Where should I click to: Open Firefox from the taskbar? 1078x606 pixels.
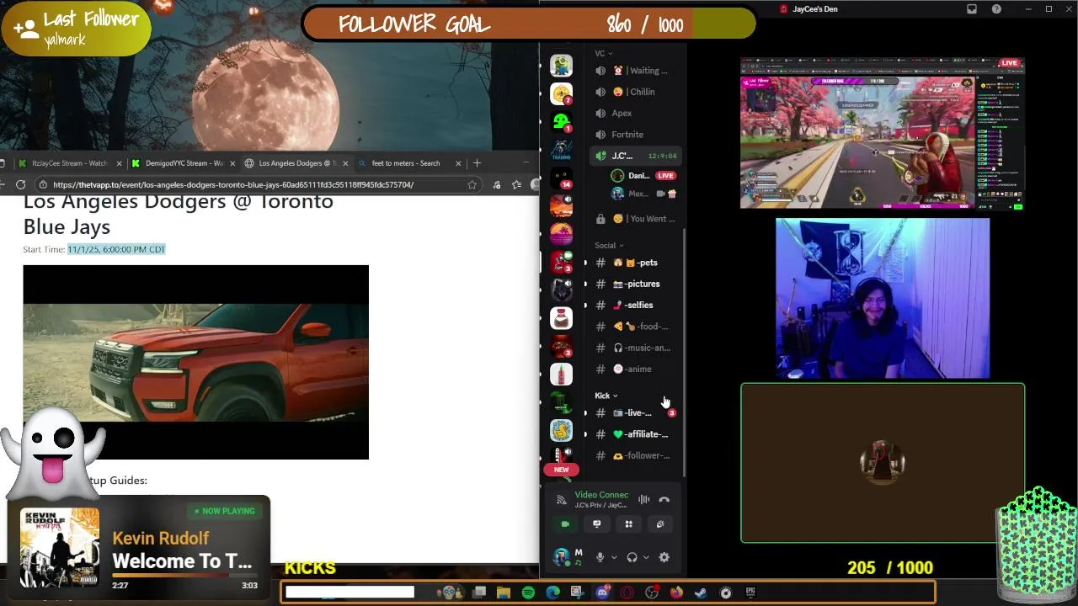[x=676, y=593]
